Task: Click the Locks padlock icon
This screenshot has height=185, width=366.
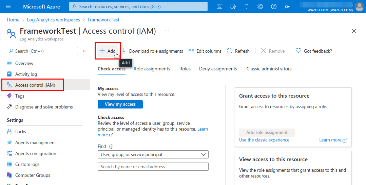Action: pyautogui.click(x=9, y=132)
